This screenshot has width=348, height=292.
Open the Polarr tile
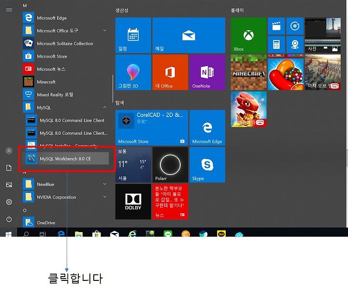pyautogui.click(x=170, y=164)
